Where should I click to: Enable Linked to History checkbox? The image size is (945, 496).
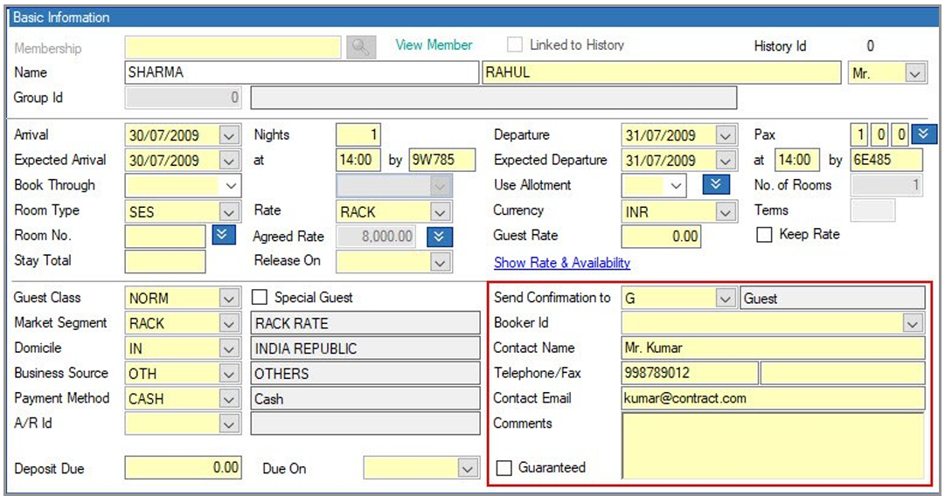(516, 45)
